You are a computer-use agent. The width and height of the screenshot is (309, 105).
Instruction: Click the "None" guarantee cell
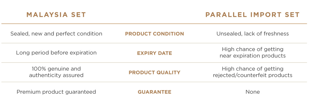(253, 92)
